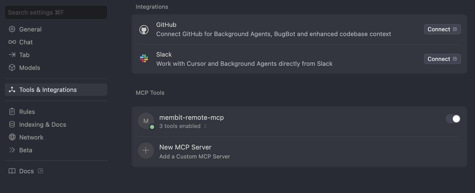This screenshot has width=475, height=193.
Task: Click the Rules clipboard icon
Action: pos(12,112)
